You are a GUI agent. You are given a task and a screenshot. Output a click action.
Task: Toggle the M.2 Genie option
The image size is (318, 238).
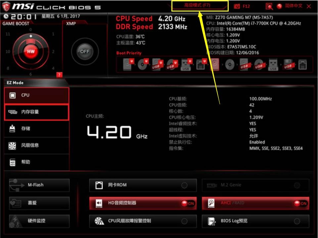(255, 185)
